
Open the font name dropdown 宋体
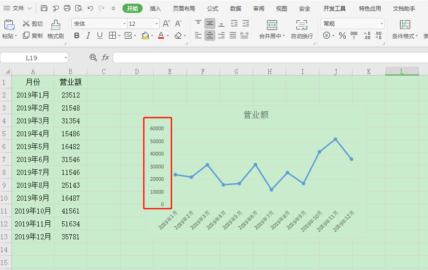(124, 24)
